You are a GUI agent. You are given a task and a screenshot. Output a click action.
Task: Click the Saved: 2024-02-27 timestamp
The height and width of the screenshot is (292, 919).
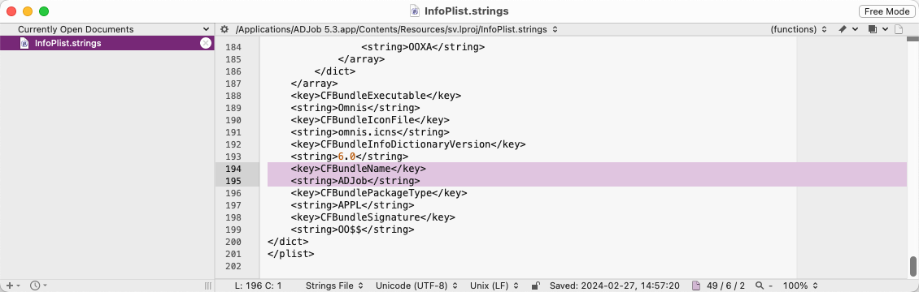coord(614,286)
